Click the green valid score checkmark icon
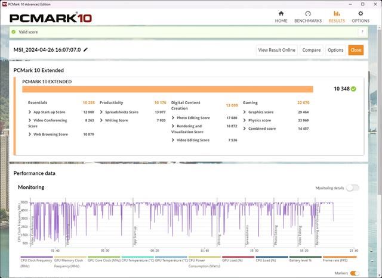The image size is (382, 278). [x=14, y=32]
